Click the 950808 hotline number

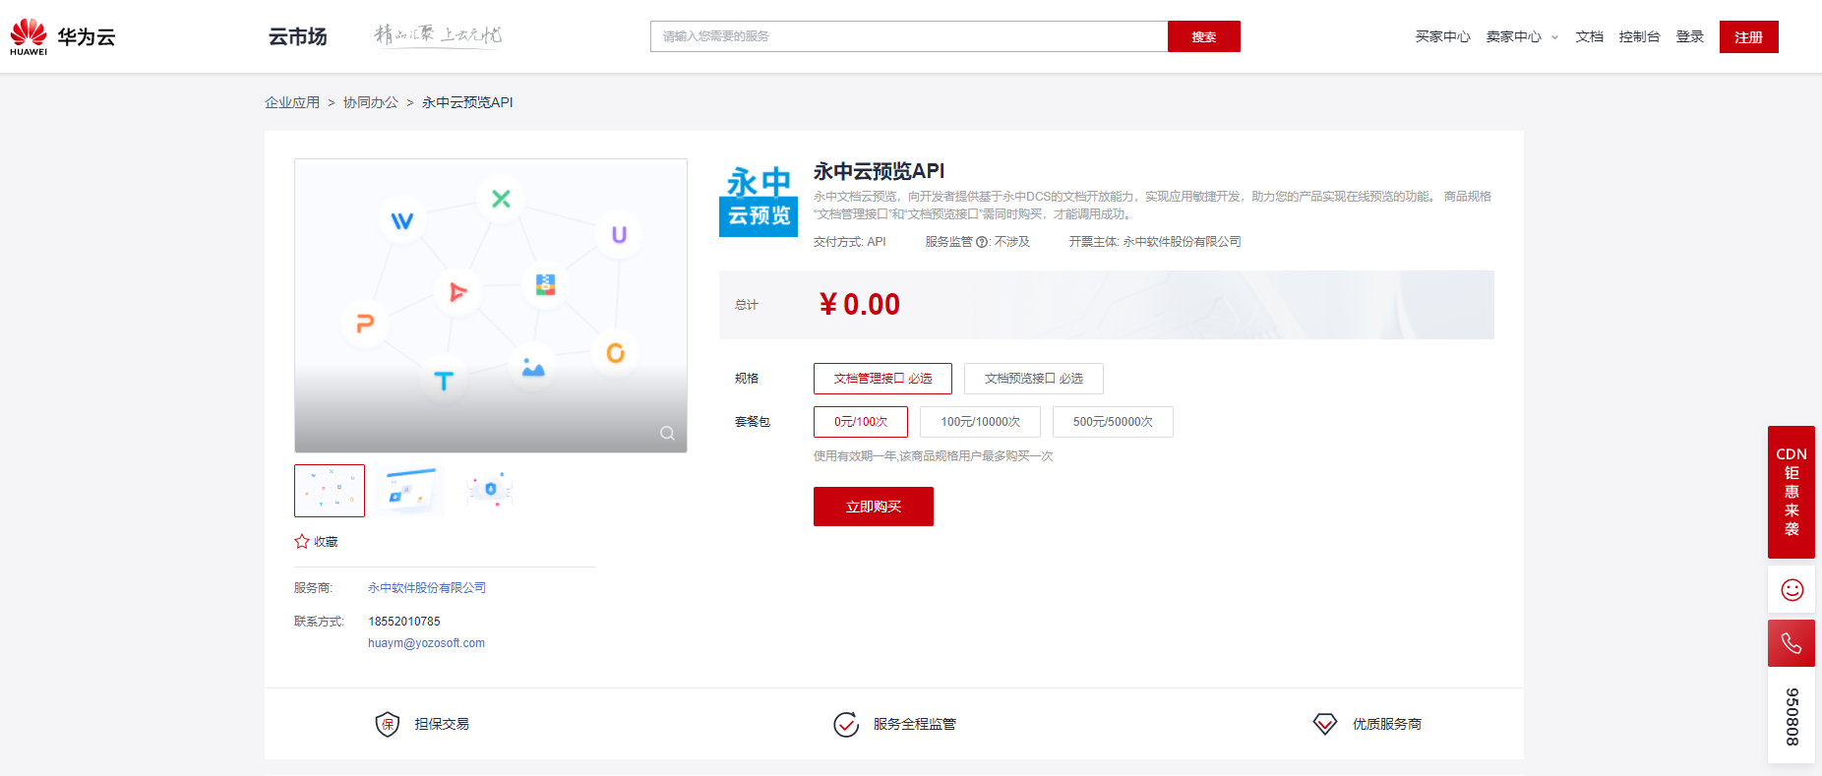click(x=1792, y=716)
